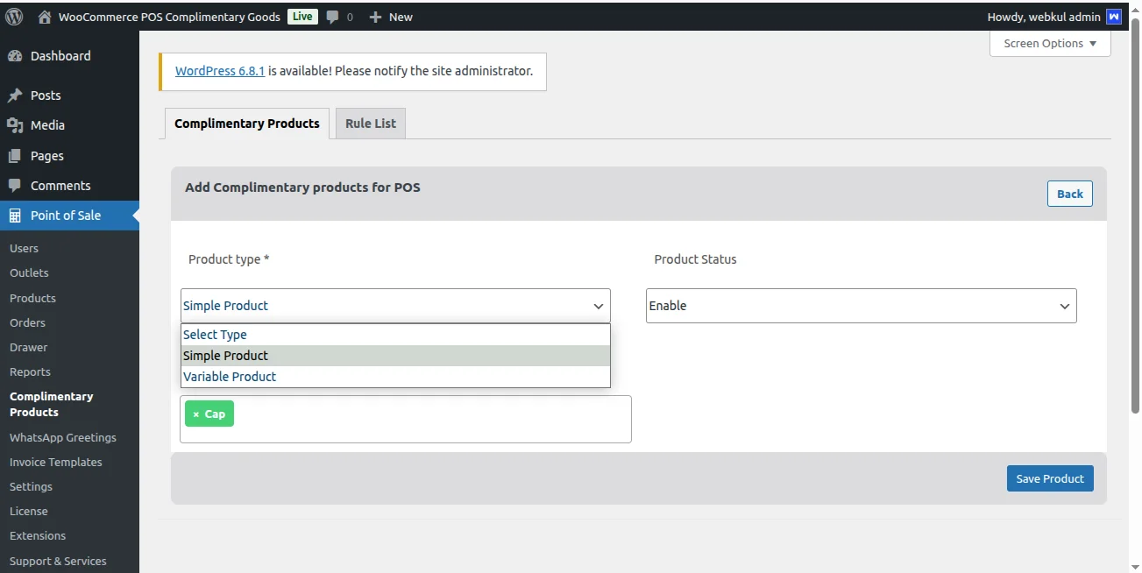1142x573 pixels.
Task: Click the Live status badge
Action: 302,17
